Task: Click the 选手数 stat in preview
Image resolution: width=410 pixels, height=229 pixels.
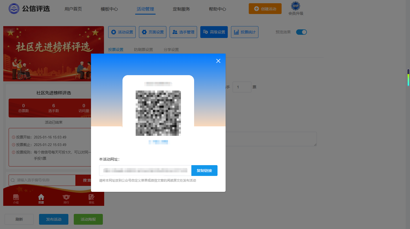Action: [x=54, y=108]
